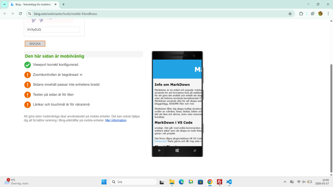Image resolution: width=333 pixels, height=187 pixels.
Task: Open a new tab with the plus button
Action: pos(63,5)
